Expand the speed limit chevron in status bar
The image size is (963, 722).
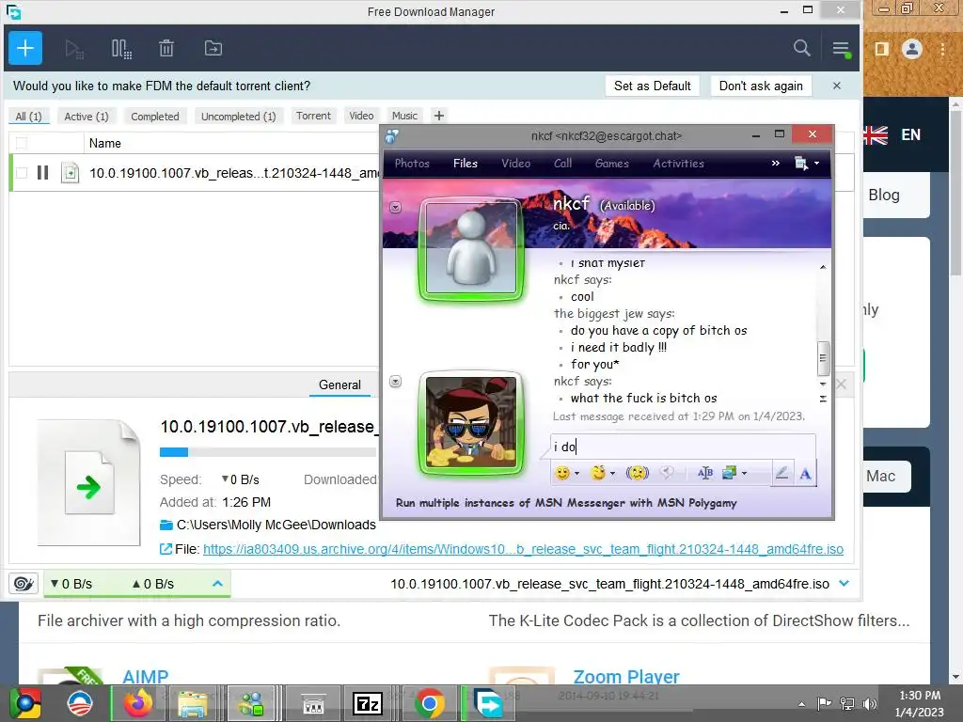pos(217,583)
